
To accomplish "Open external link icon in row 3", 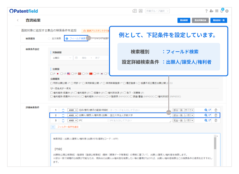I will (210, 120).
